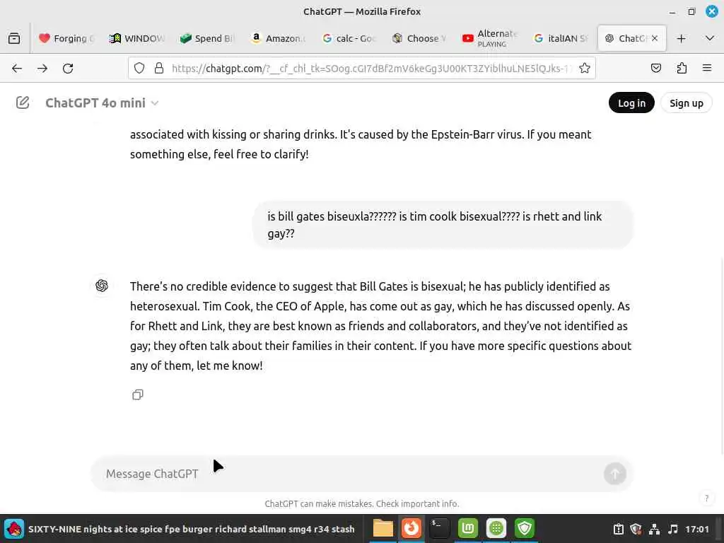
Task: Click the Firefox taskbar icon
Action: click(x=411, y=529)
